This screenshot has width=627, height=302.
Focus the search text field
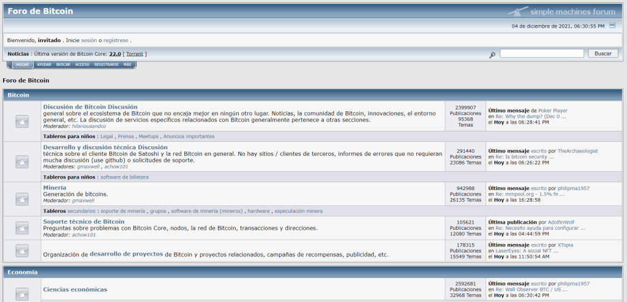coord(542,54)
